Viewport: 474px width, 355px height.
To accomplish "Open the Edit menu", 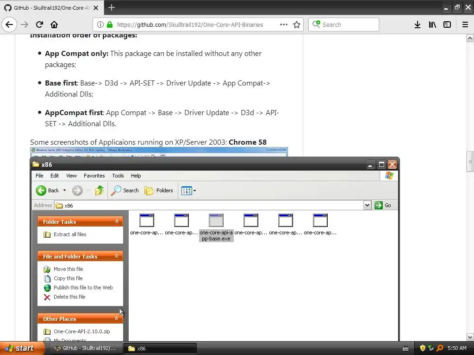I will pos(55,176).
